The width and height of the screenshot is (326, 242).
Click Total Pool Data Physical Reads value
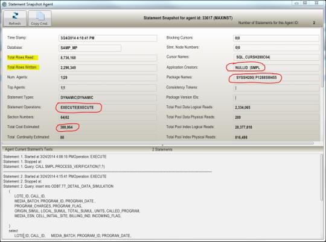pyautogui.click(x=238, y=117)
